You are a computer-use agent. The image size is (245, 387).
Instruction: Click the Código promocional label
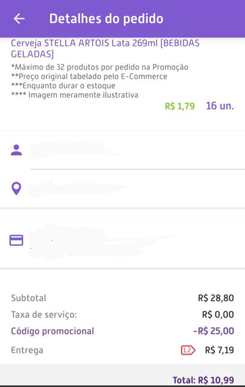(52, 331)
